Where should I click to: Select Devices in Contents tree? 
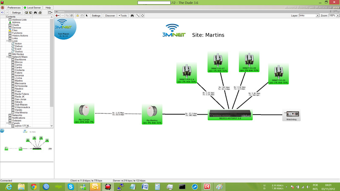pos(17,28)
